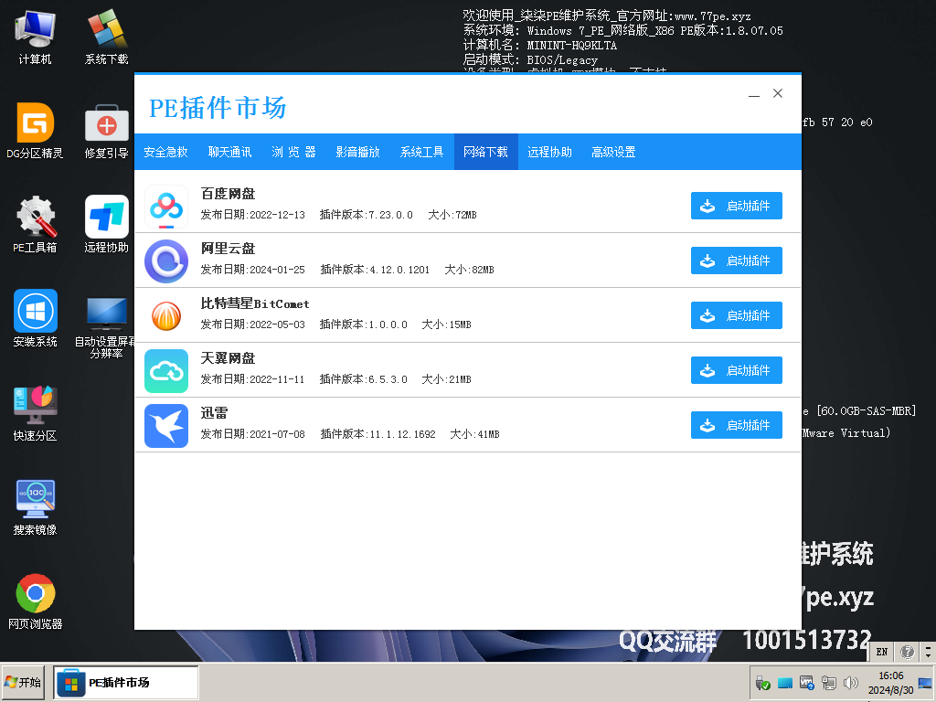Click the 大小:41MB text
Viewport: 936px width, 702px height.
coord(474,434)
